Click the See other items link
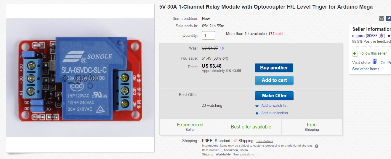391x159 pixels. pyautogui.click(x=366, y=69)
